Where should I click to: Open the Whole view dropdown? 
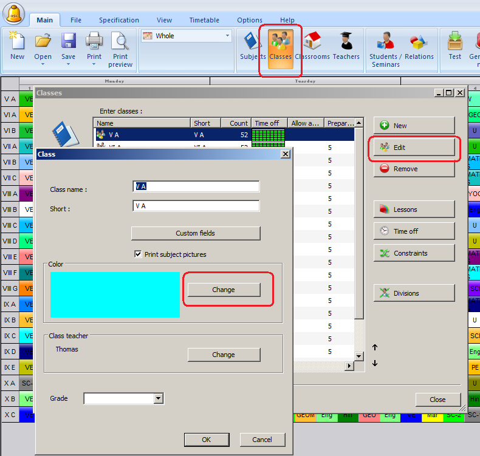186,36
